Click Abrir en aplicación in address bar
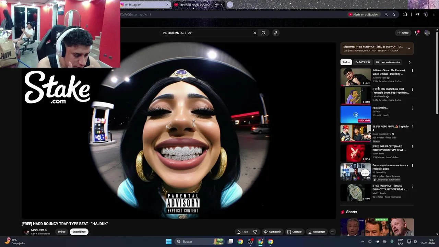Image resolution: width=439 pixels, height=247 pixels. point(364,14)
